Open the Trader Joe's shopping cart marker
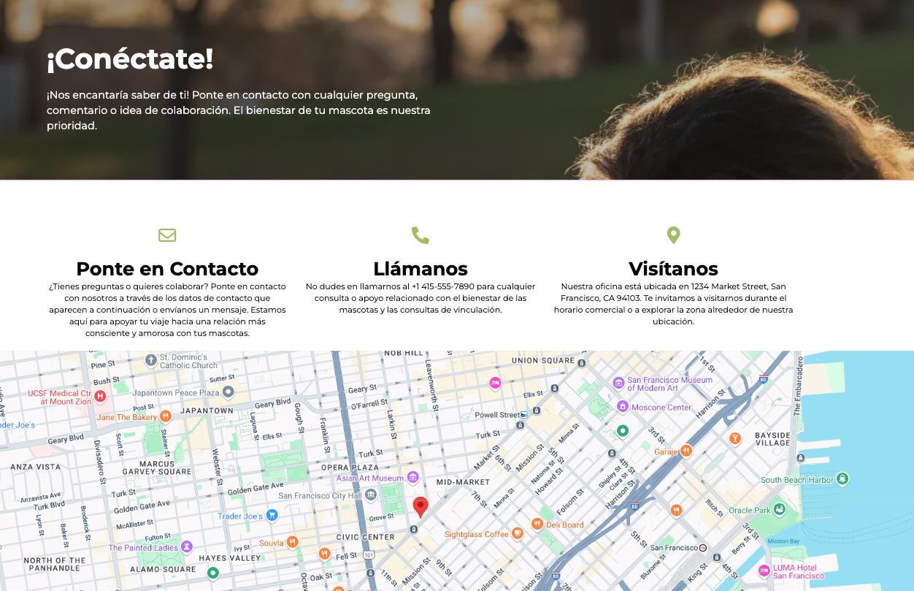The image size is (914, 591). (x=272, y=516)
